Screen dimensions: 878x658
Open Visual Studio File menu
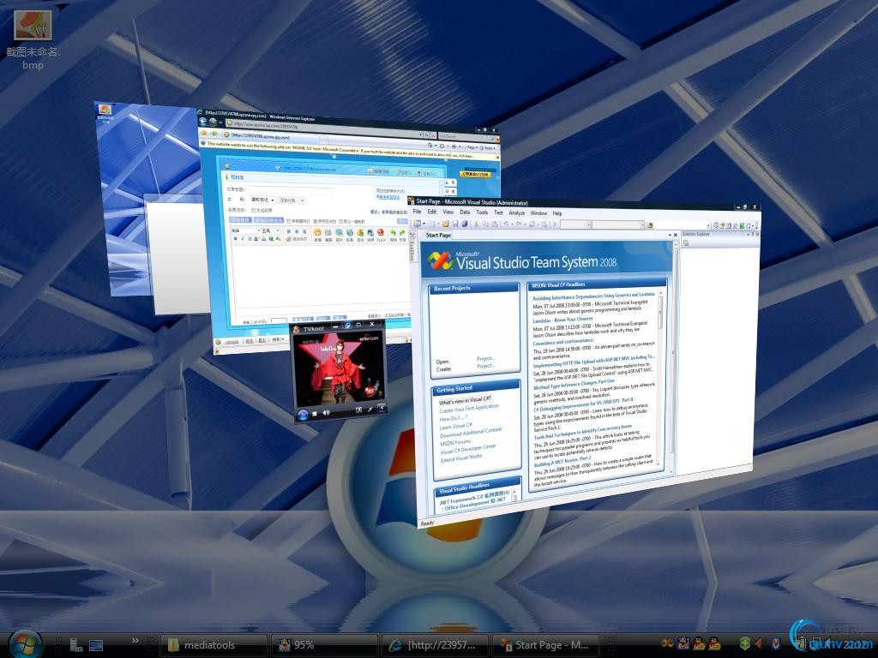click(x=418, y=212)
